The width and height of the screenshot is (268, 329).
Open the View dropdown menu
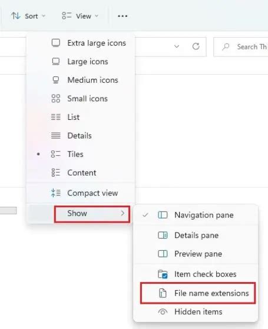tap(80, 16)
